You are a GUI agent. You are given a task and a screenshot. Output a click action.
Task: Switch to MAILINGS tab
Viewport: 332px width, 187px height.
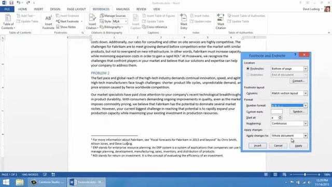[x=123, y=9]
